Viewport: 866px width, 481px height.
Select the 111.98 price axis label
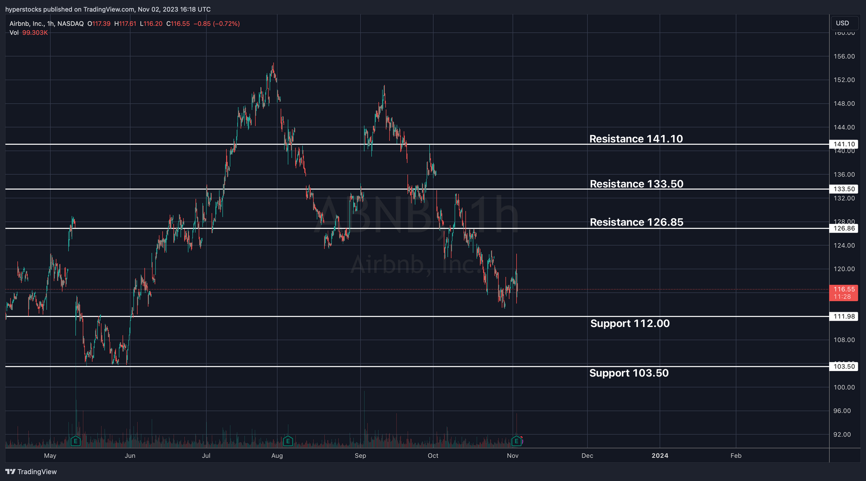pyautogui.click(x=844, y=316)
